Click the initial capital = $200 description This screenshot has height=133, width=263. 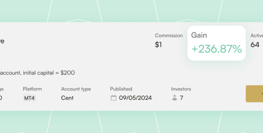[38, 73]
